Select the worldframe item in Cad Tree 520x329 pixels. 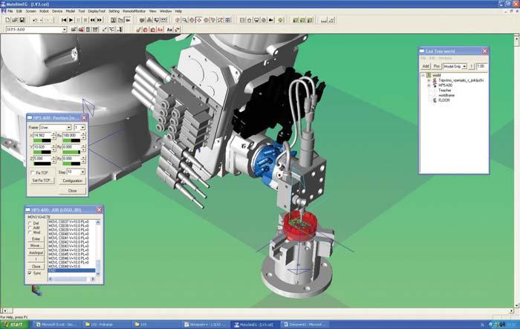446,95
